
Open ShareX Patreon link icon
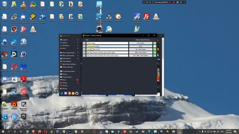(69, 93)
